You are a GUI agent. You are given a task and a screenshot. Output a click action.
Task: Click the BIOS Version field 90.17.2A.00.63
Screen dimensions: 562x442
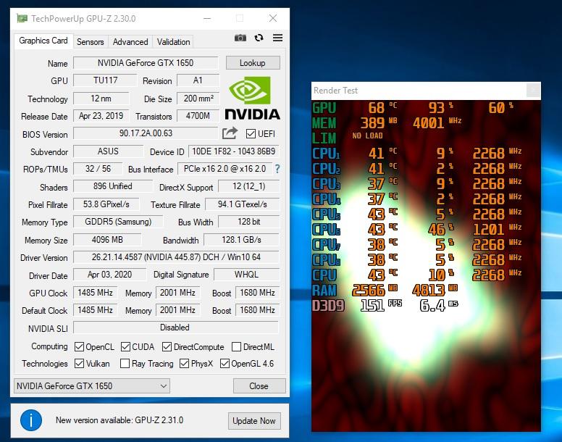[x=146, y=133]
